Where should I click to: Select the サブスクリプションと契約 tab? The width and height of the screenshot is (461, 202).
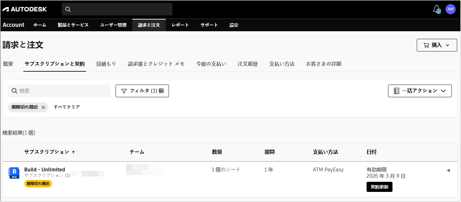[x=55, y=64]
